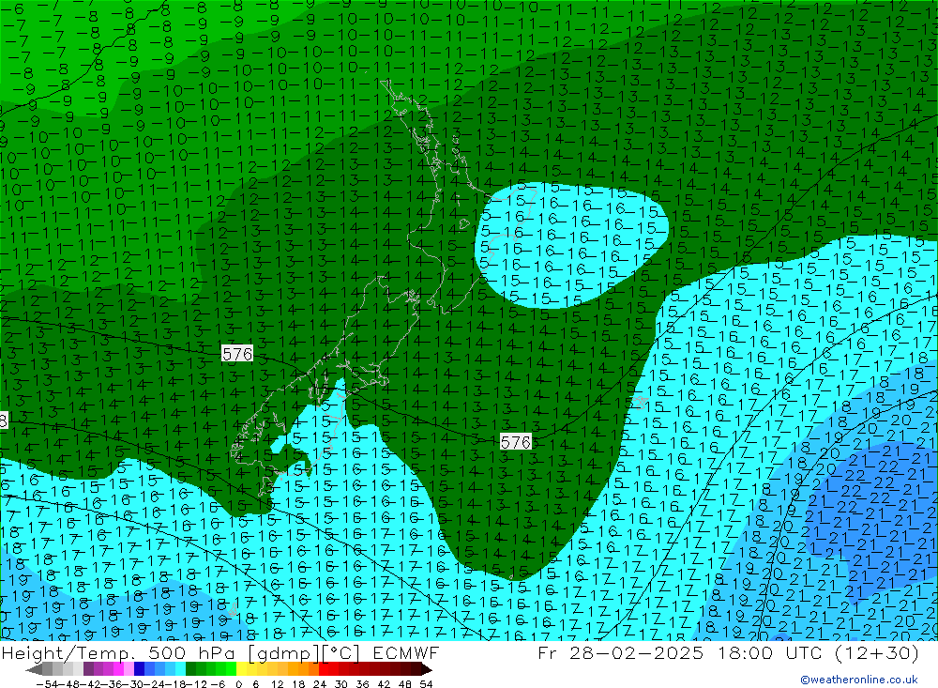Click the '0' legend scale value
The height and width of the screenshot is (688, 938).
(x=238, y=684)
